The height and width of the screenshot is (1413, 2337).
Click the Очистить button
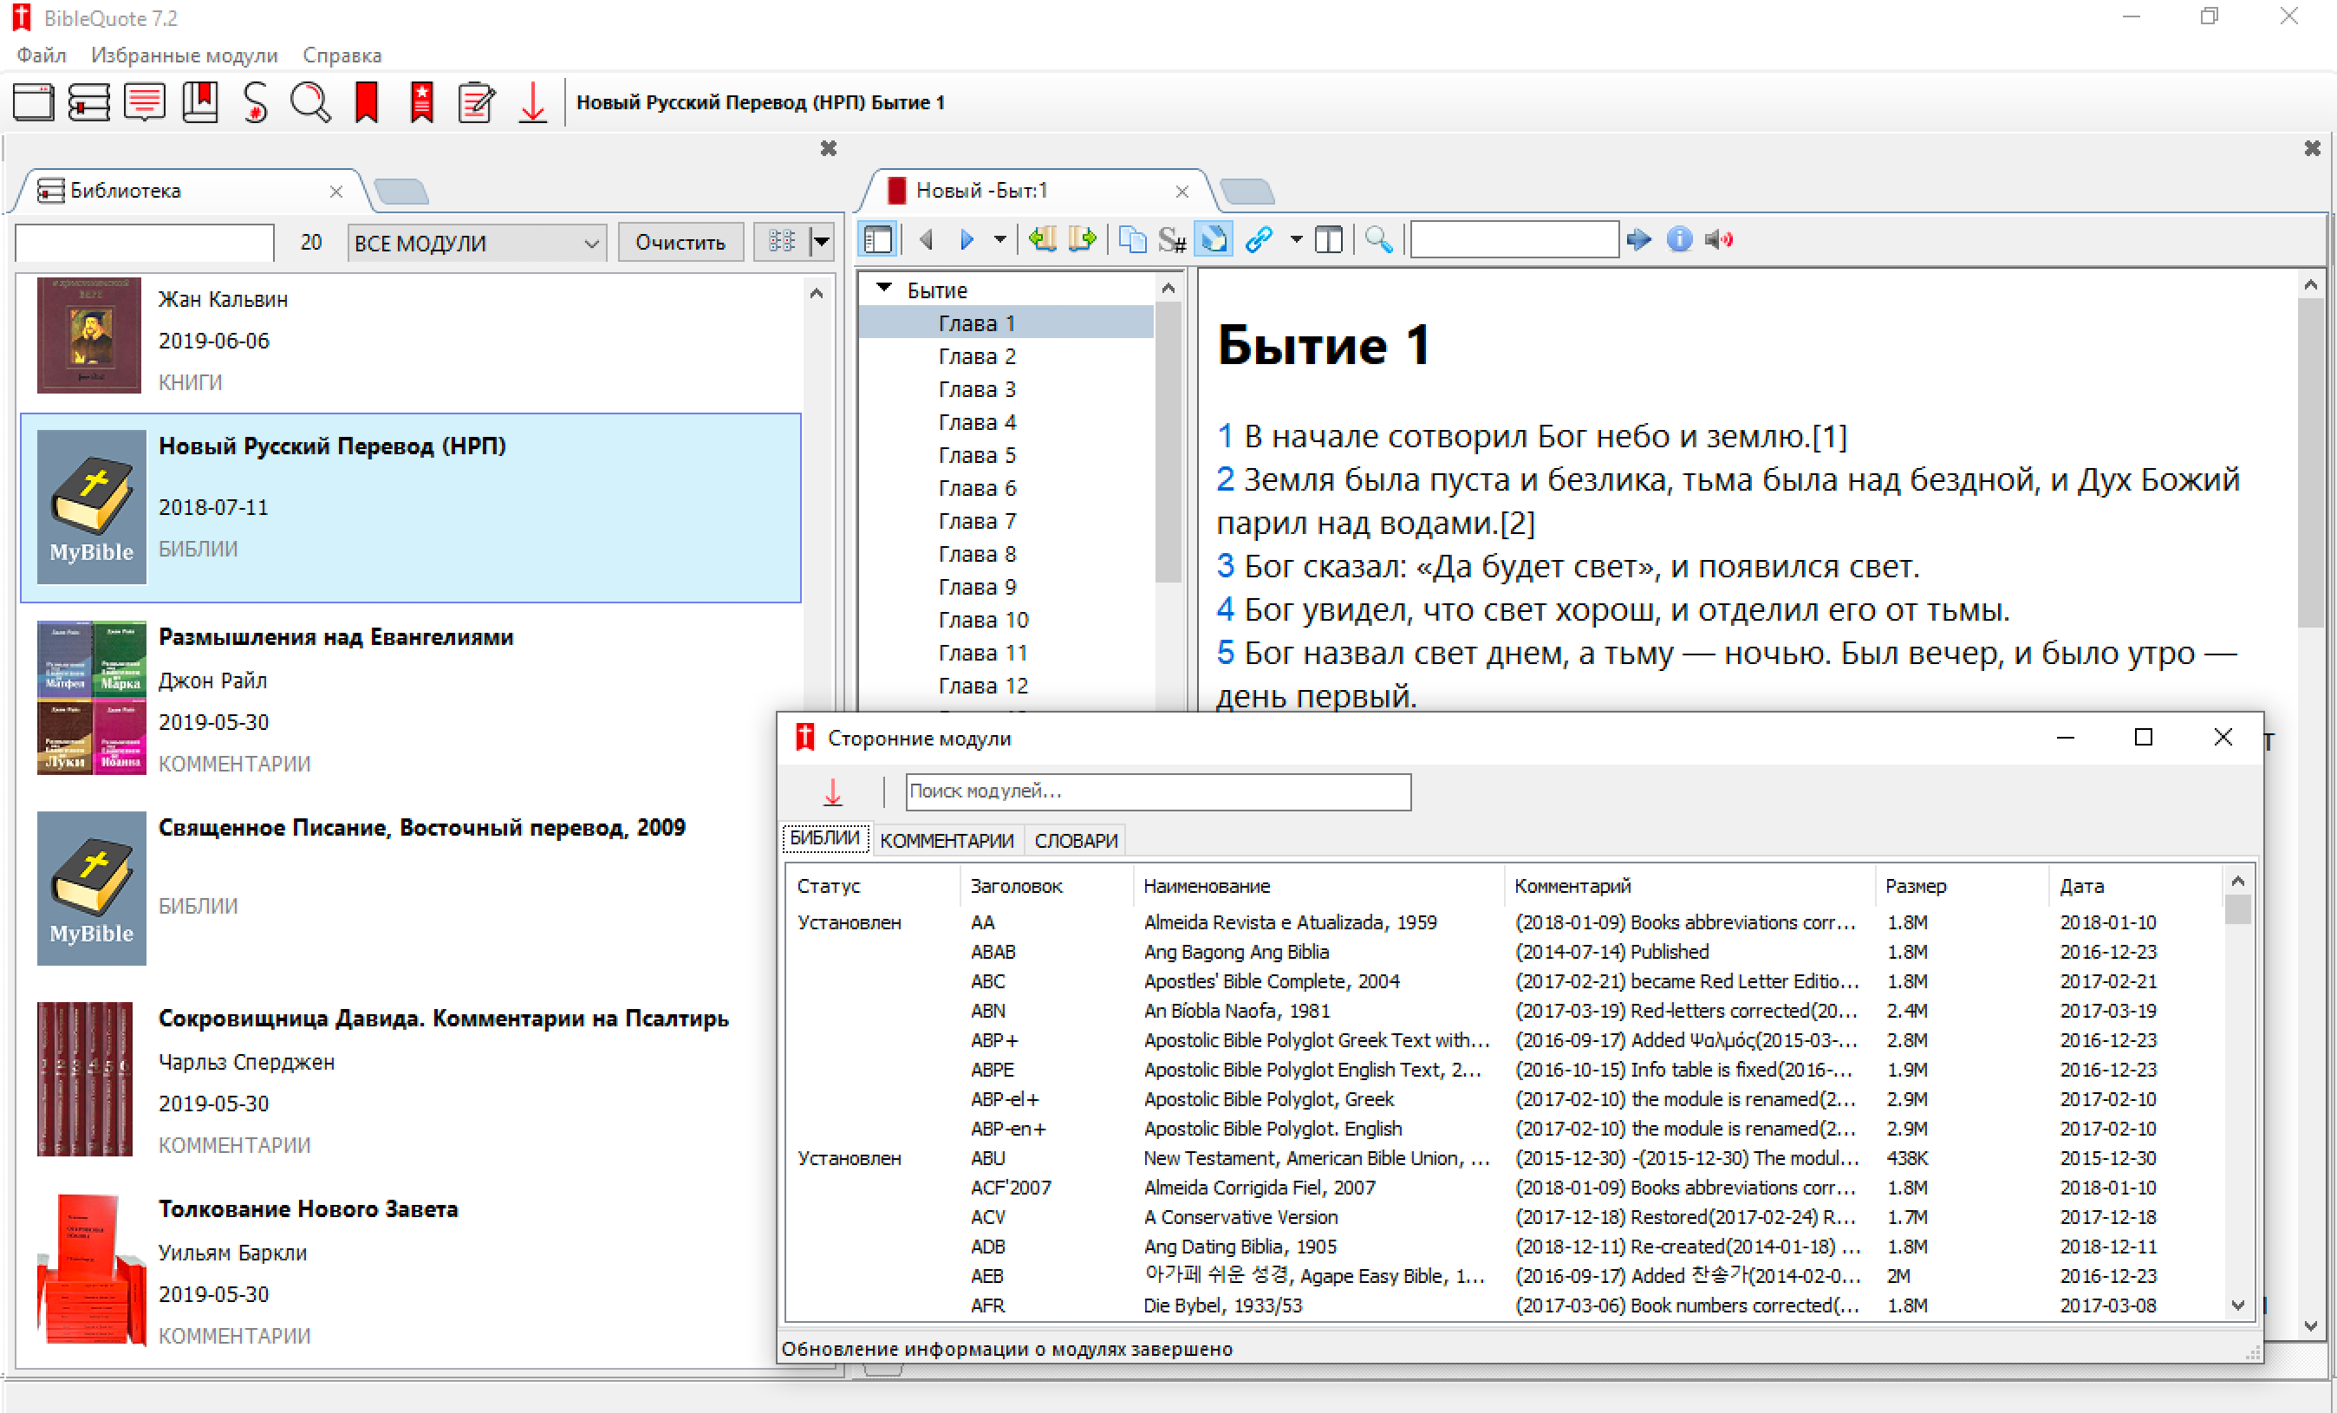point(680,243)
